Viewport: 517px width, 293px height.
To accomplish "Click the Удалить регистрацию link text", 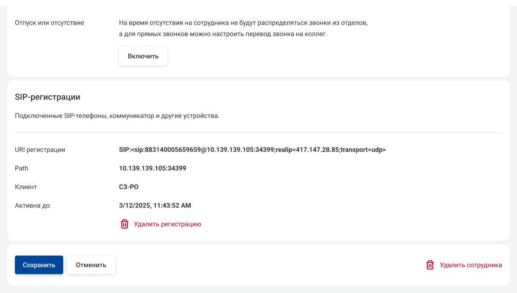I will (167, 224).
